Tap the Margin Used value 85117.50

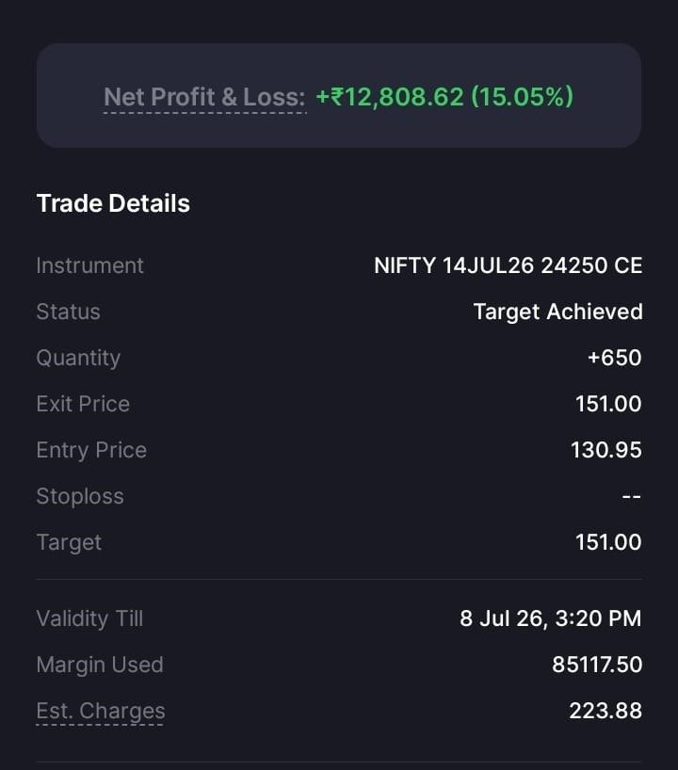(597, 665)
